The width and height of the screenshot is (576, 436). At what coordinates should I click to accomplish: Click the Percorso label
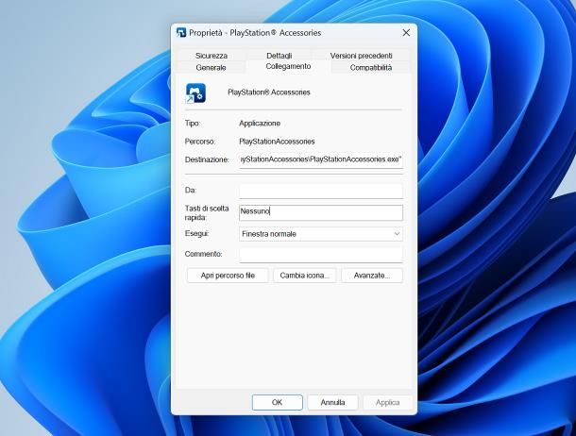(x=200, y=142)
